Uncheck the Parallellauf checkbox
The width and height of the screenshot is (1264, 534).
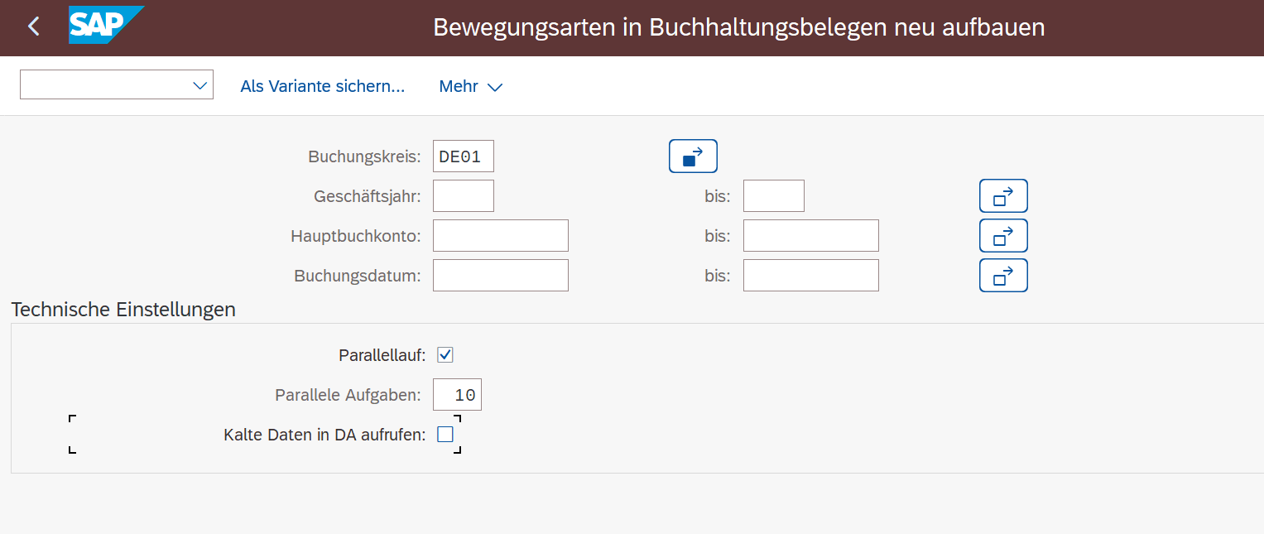(x=445, y=355)
